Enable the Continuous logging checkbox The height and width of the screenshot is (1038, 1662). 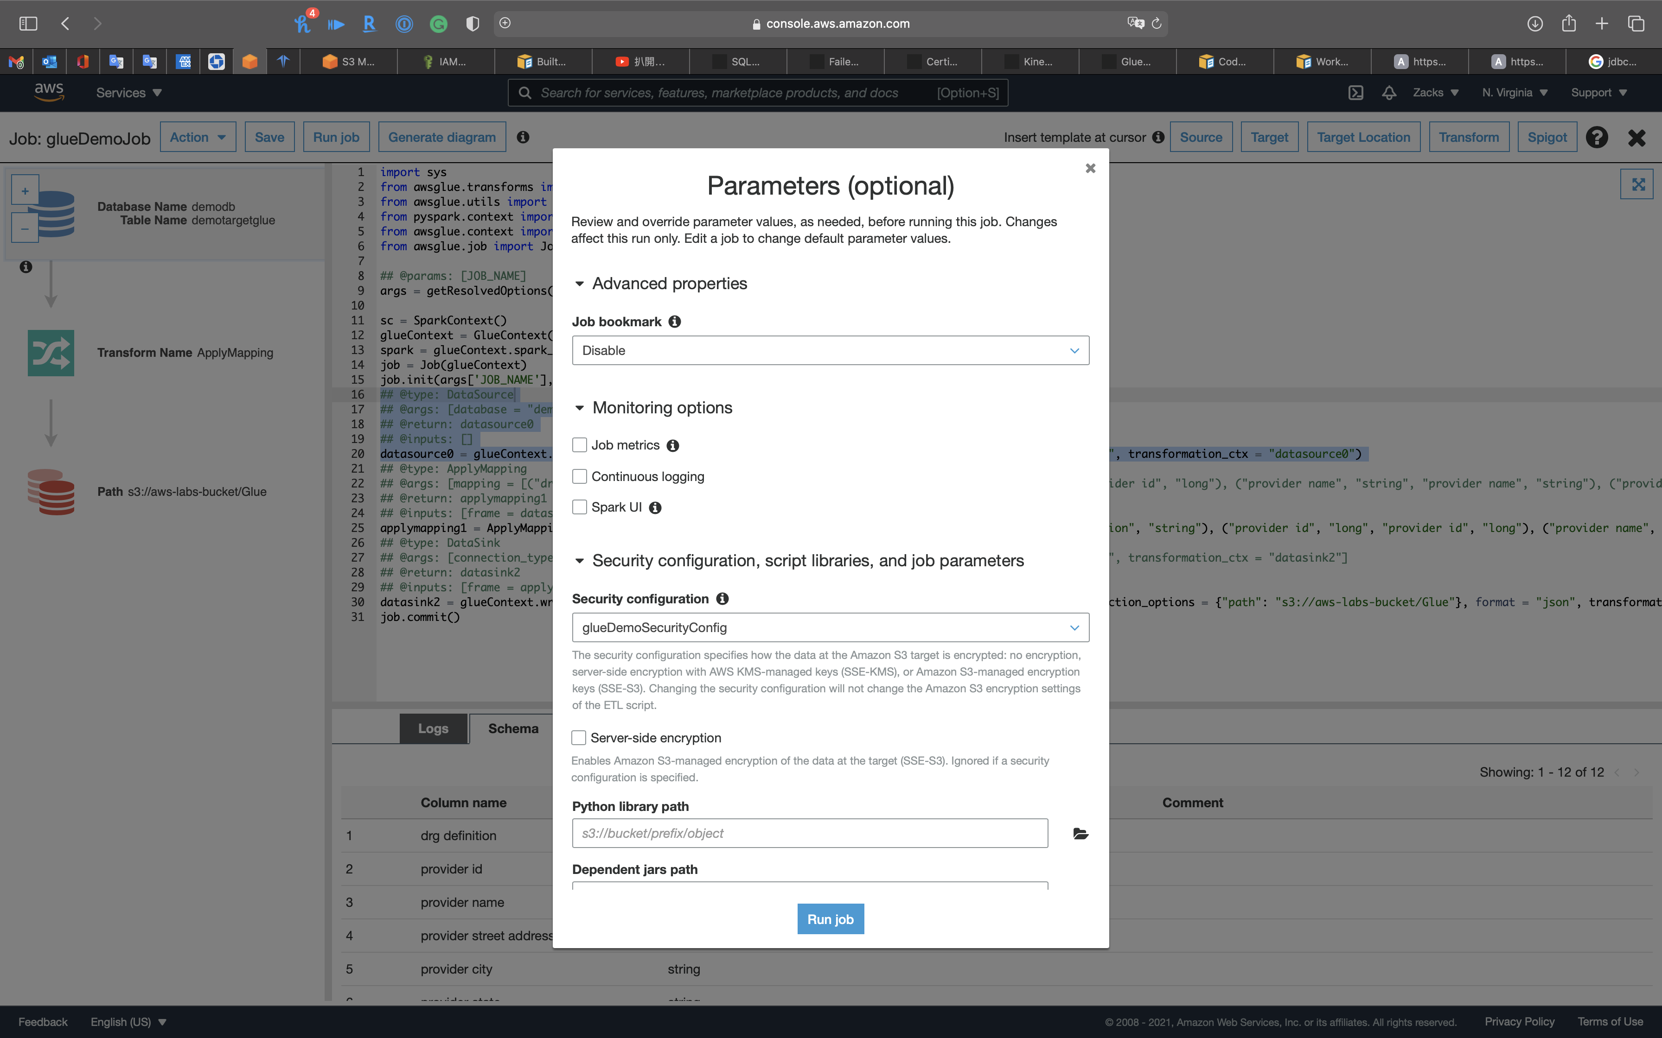click(x=580, y=476)
